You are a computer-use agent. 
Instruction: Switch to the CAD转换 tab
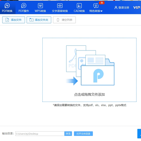pyautogui.click(x=79, y=8)
